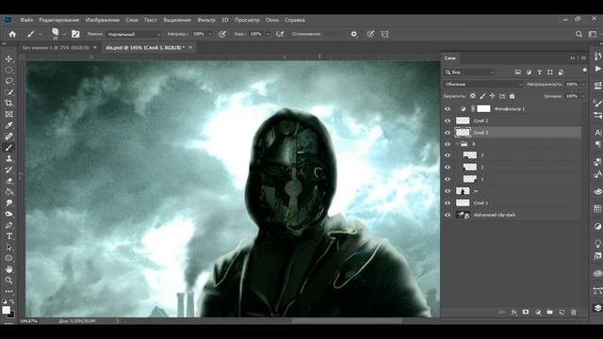
Task: Open the Фильтр menu
Action: click(x=206, y=20)
